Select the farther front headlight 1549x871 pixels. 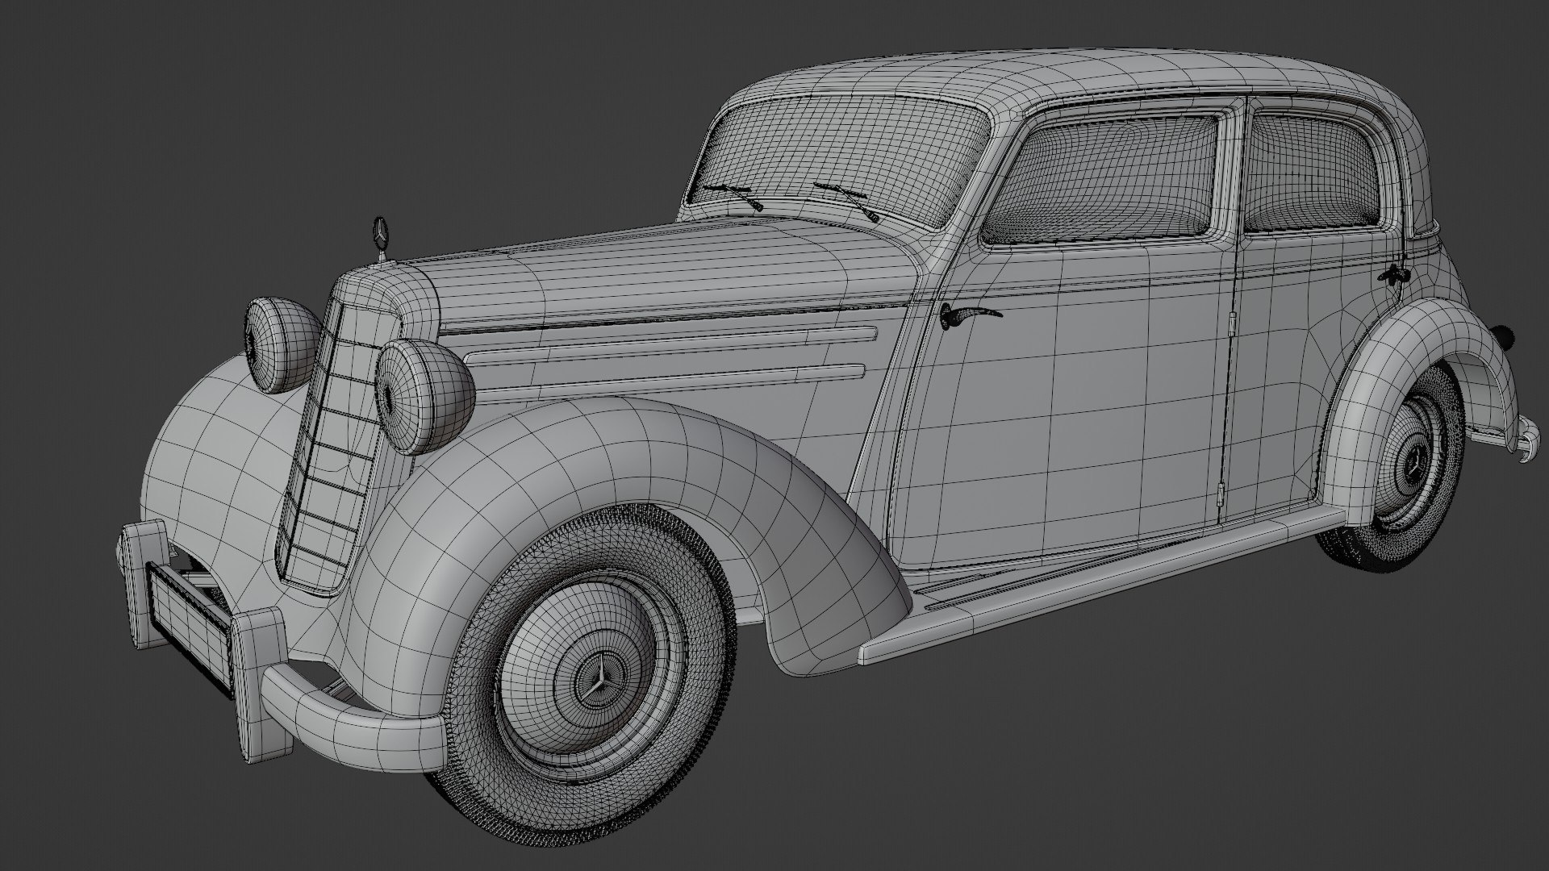(282, 344)
